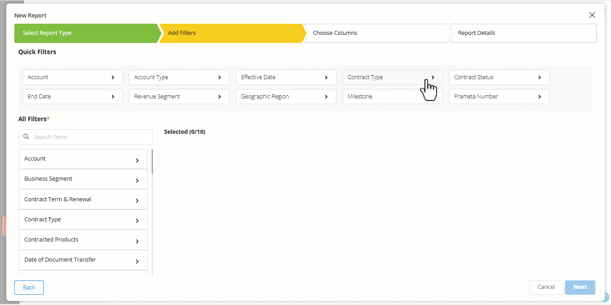Click the All Filters list scrollbar

pos(152,161)
